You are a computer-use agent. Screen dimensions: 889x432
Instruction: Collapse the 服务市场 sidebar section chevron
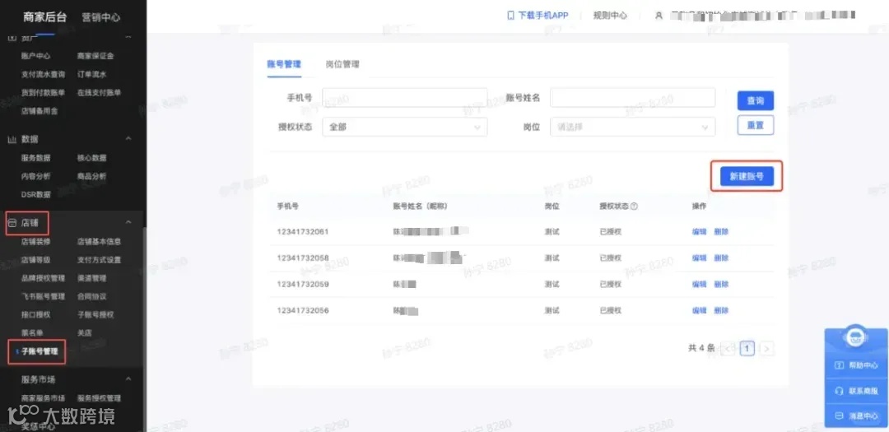click(128, 379)
